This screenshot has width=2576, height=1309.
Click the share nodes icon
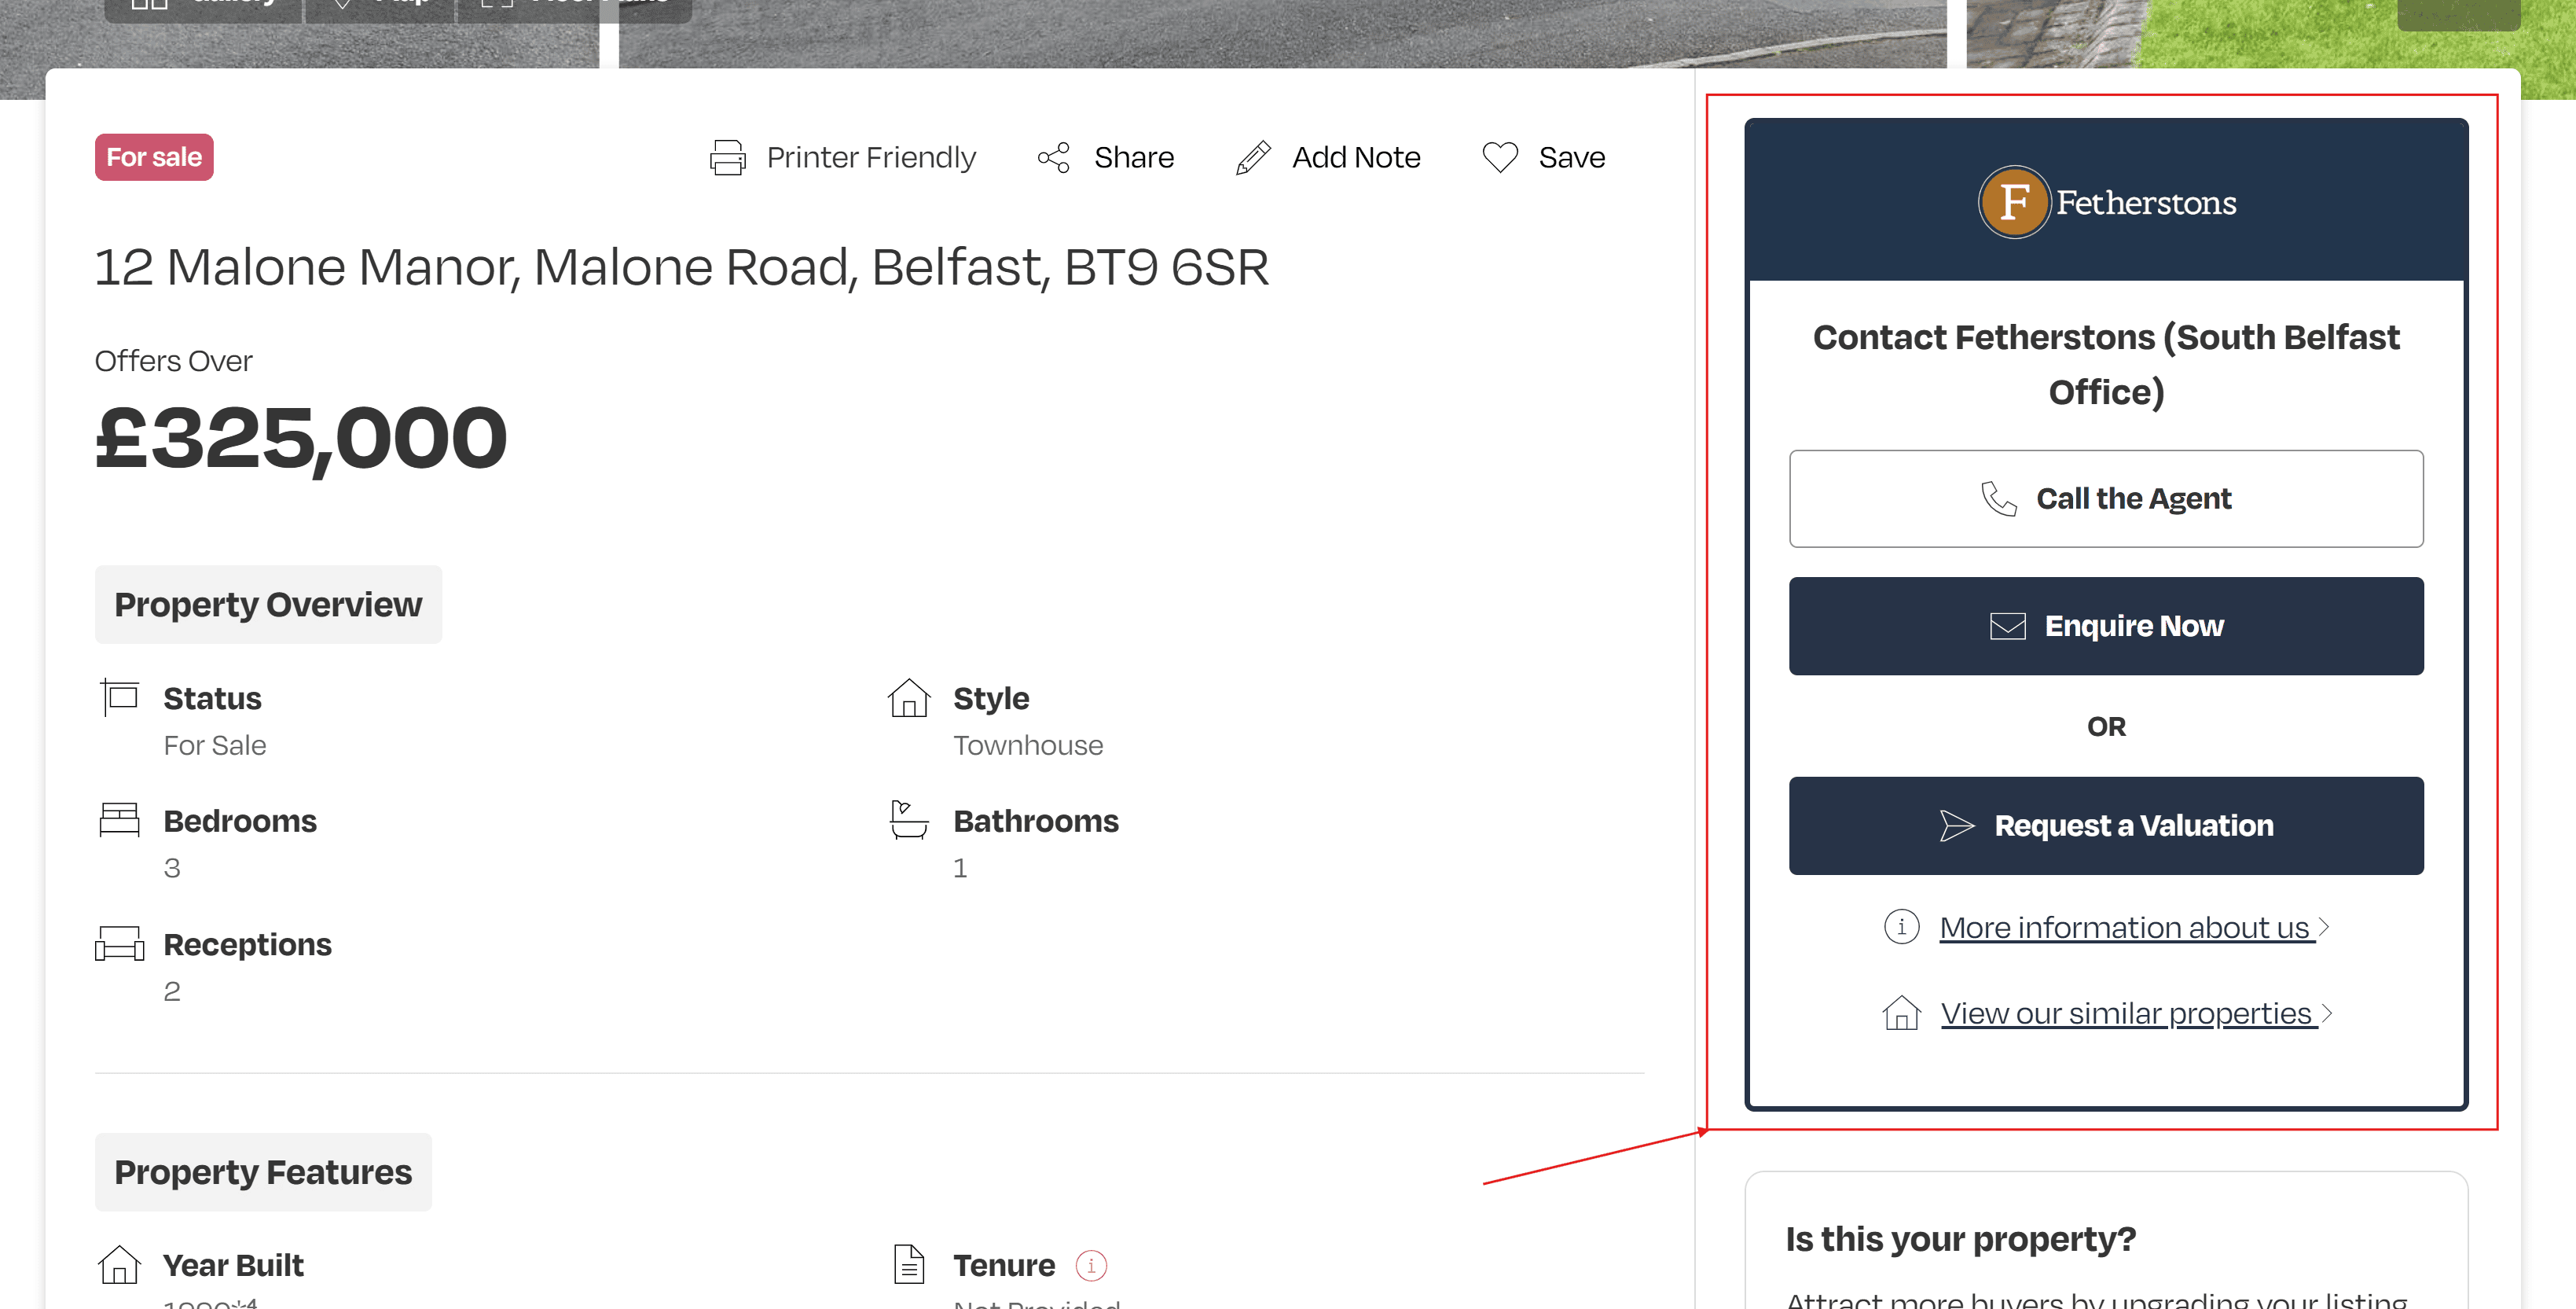pos(1053,157)
